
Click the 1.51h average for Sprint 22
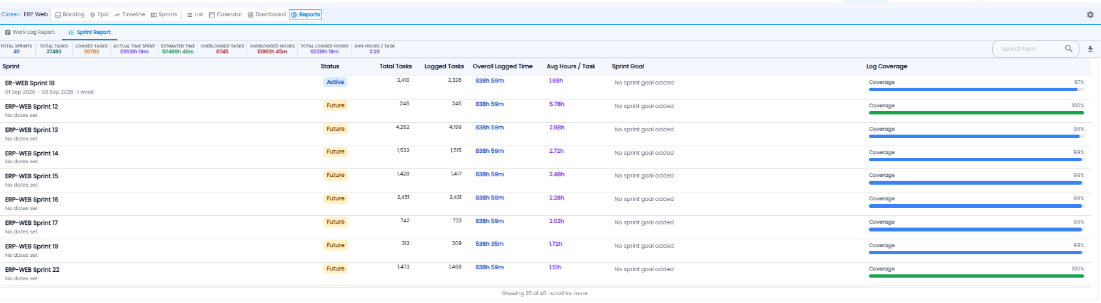pos(555,267)
